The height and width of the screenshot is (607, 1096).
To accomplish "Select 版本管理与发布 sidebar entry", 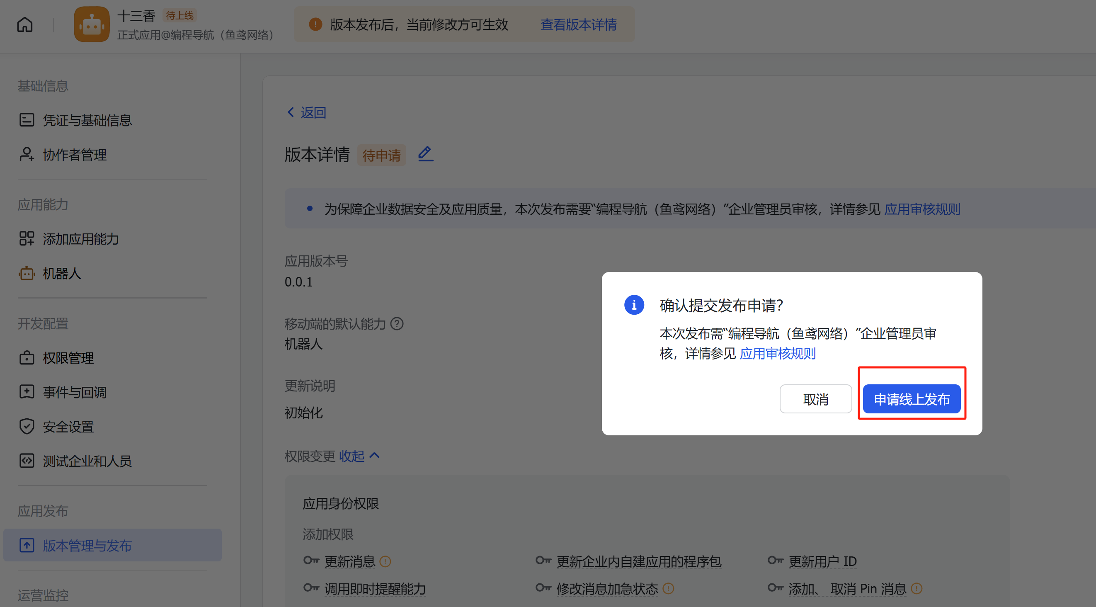I will (87, 545).
